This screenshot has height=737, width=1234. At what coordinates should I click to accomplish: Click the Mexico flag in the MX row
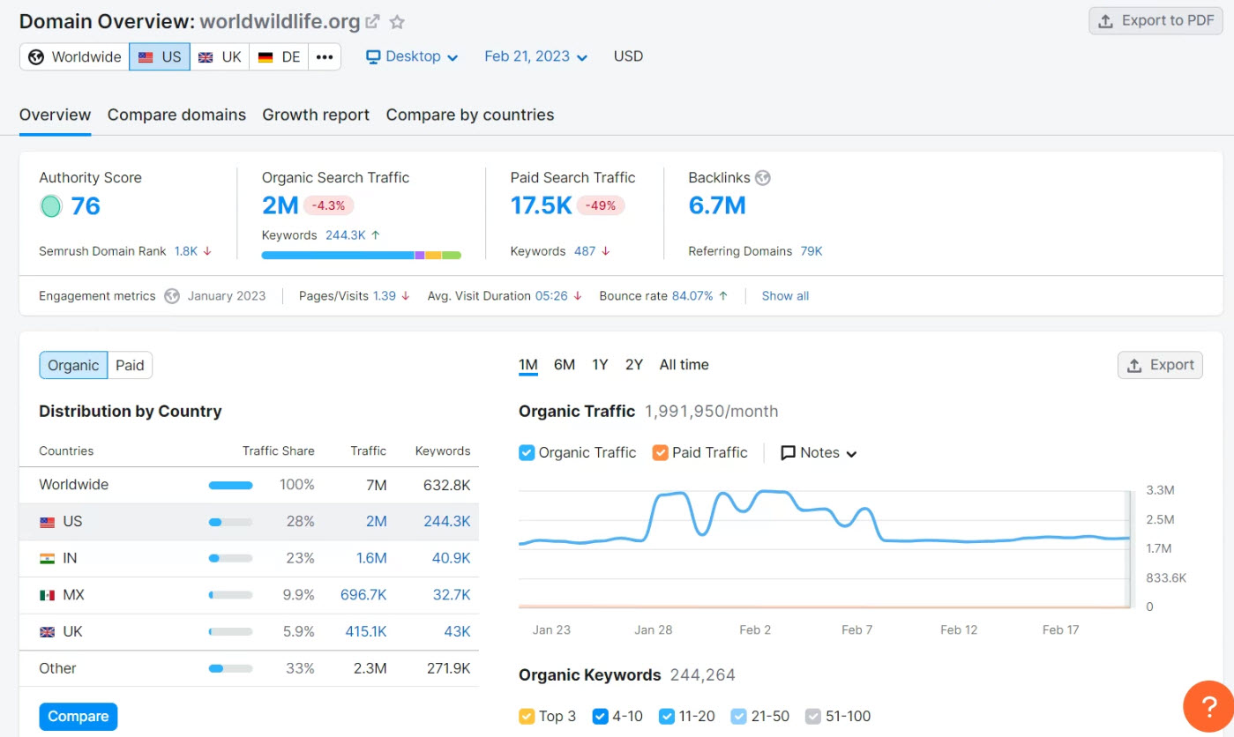[x=48, y=595]
